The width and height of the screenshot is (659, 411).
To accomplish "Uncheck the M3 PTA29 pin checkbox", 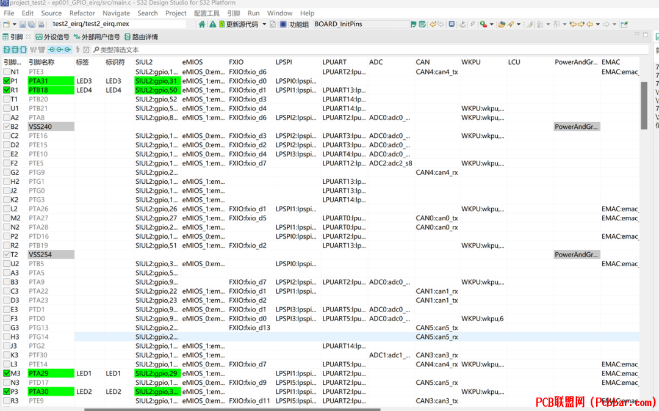I will tap(7, 373).
